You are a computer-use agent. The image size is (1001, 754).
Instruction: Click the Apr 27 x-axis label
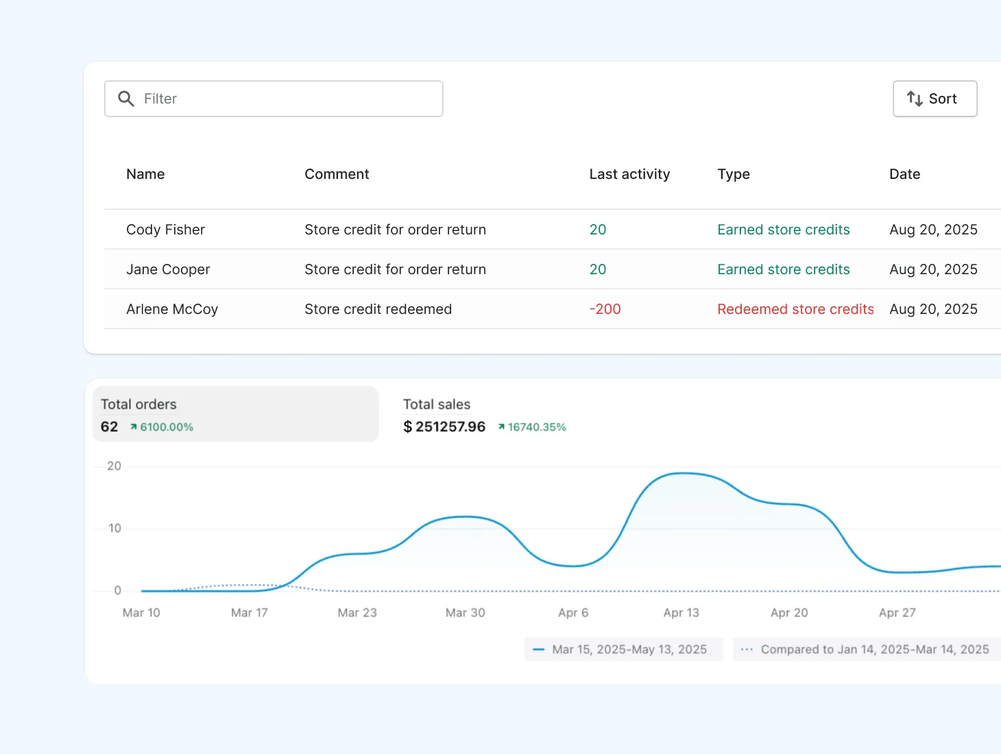tap(897, 613)
